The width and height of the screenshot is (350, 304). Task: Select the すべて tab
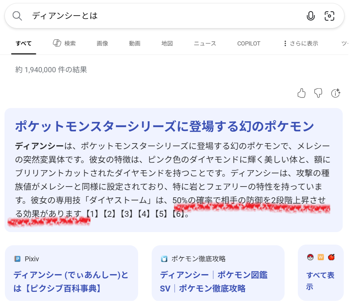(x=24, y=43)
